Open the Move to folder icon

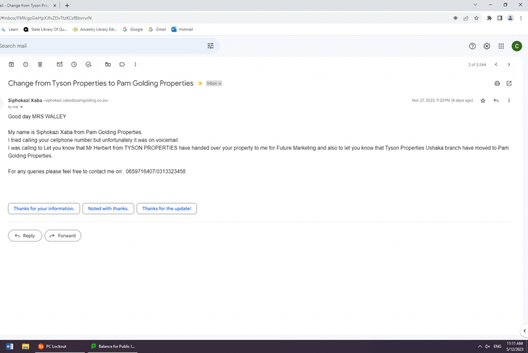pyautogui.click(x=108, y=65)
